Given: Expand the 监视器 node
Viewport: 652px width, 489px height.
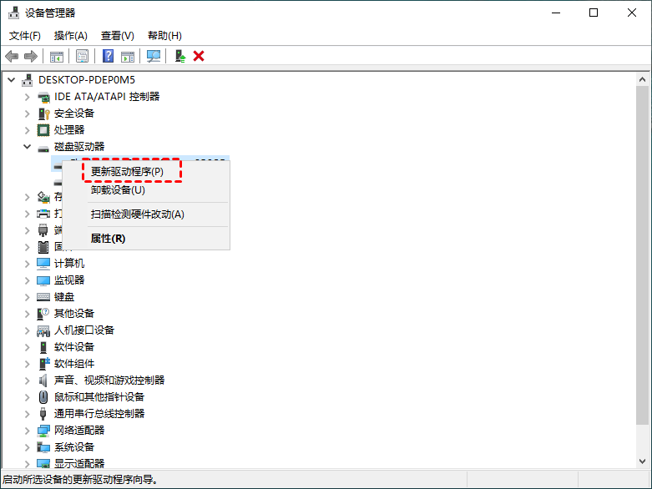Looking at the screenshot, I should 27,281.
